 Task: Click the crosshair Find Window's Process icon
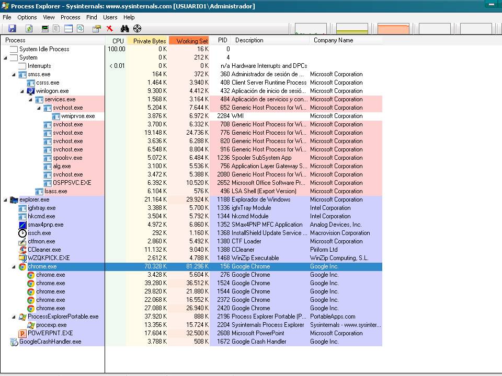[x=138, y=28]
